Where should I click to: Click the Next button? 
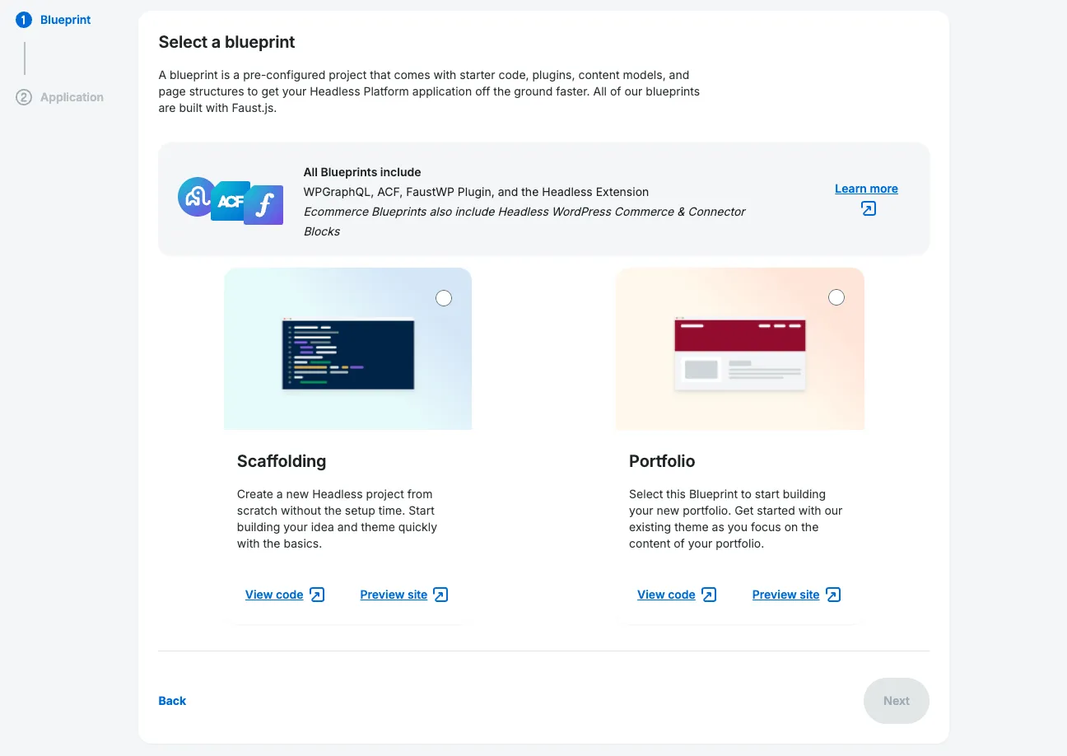click(896, 701)
